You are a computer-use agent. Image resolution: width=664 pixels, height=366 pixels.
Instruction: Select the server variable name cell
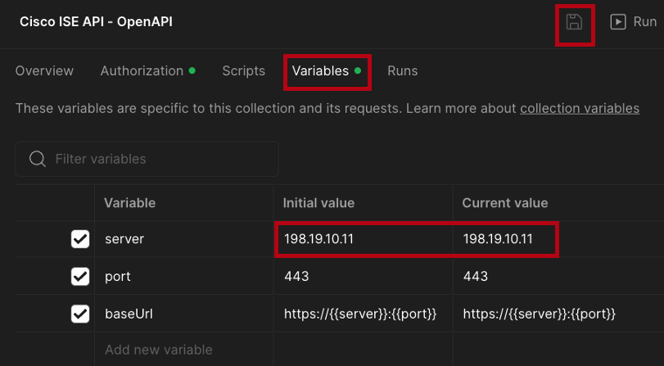184,239
